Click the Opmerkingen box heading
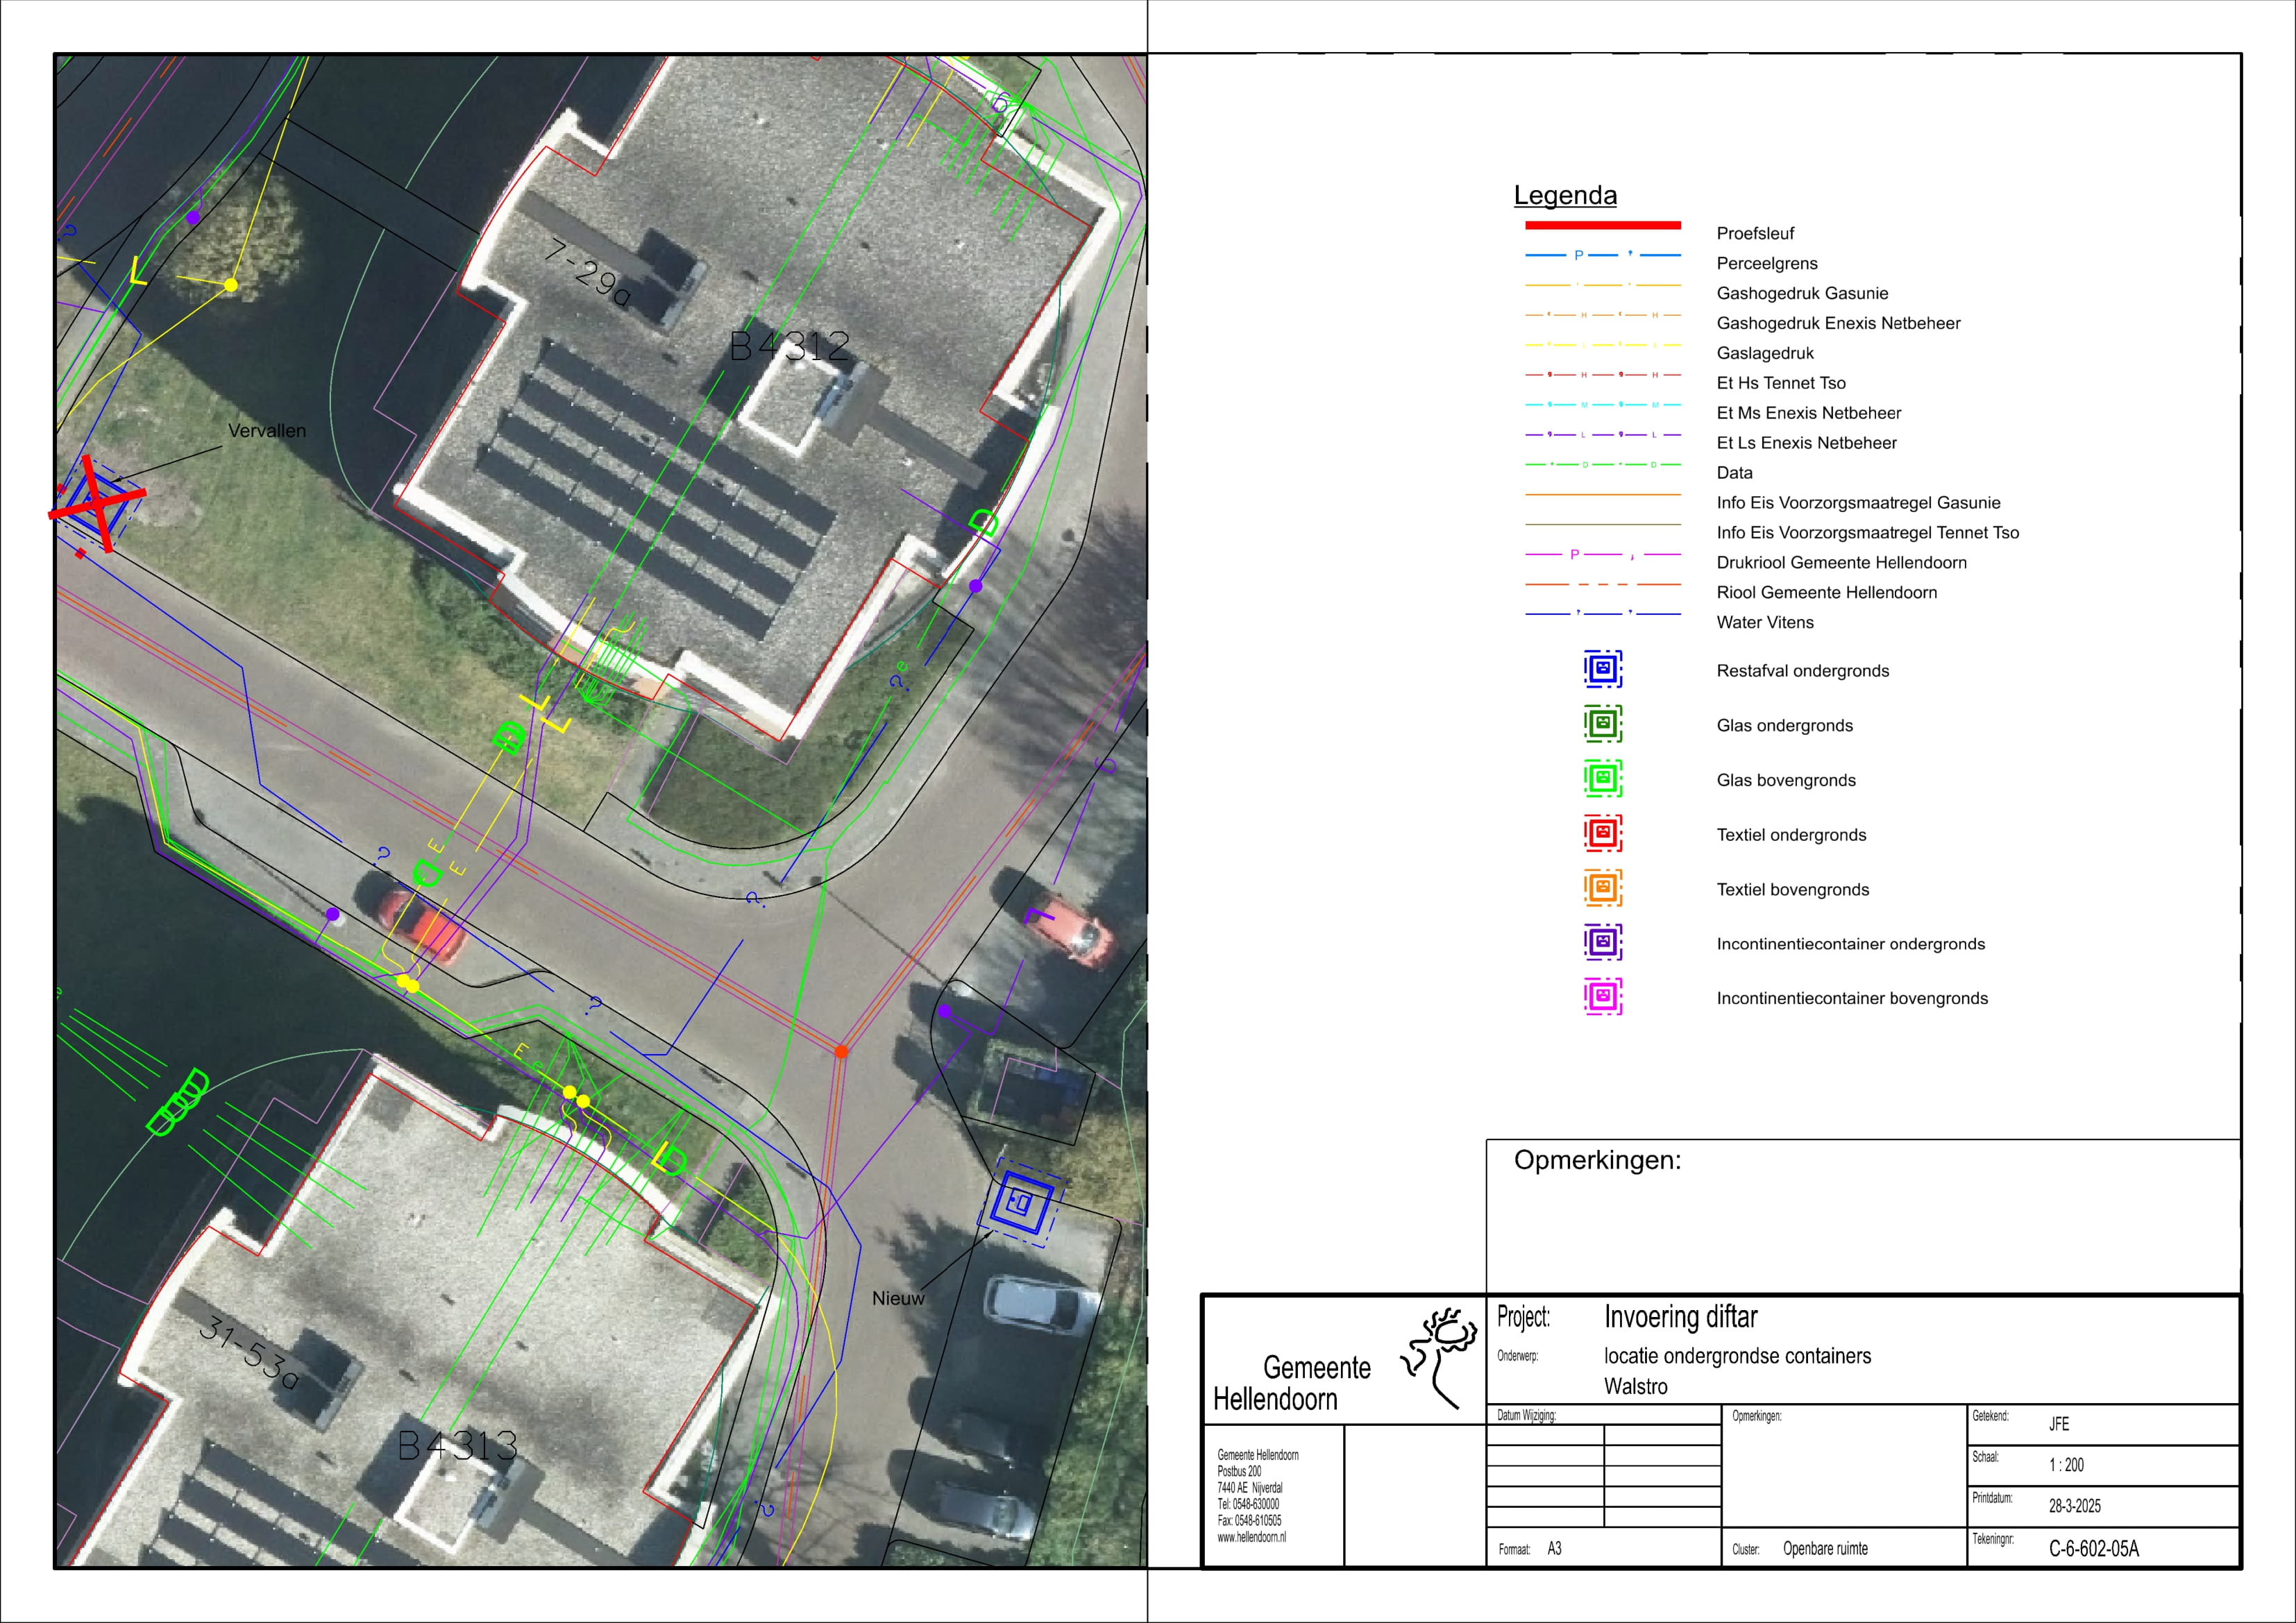The width and height of the screenshot is (2296, 1623). (1597, 1161)
